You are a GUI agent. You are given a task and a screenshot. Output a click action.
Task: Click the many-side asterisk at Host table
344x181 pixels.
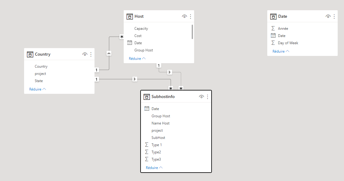tap(122, 37)
